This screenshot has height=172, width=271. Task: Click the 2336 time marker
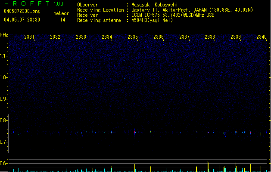(159, 37)
